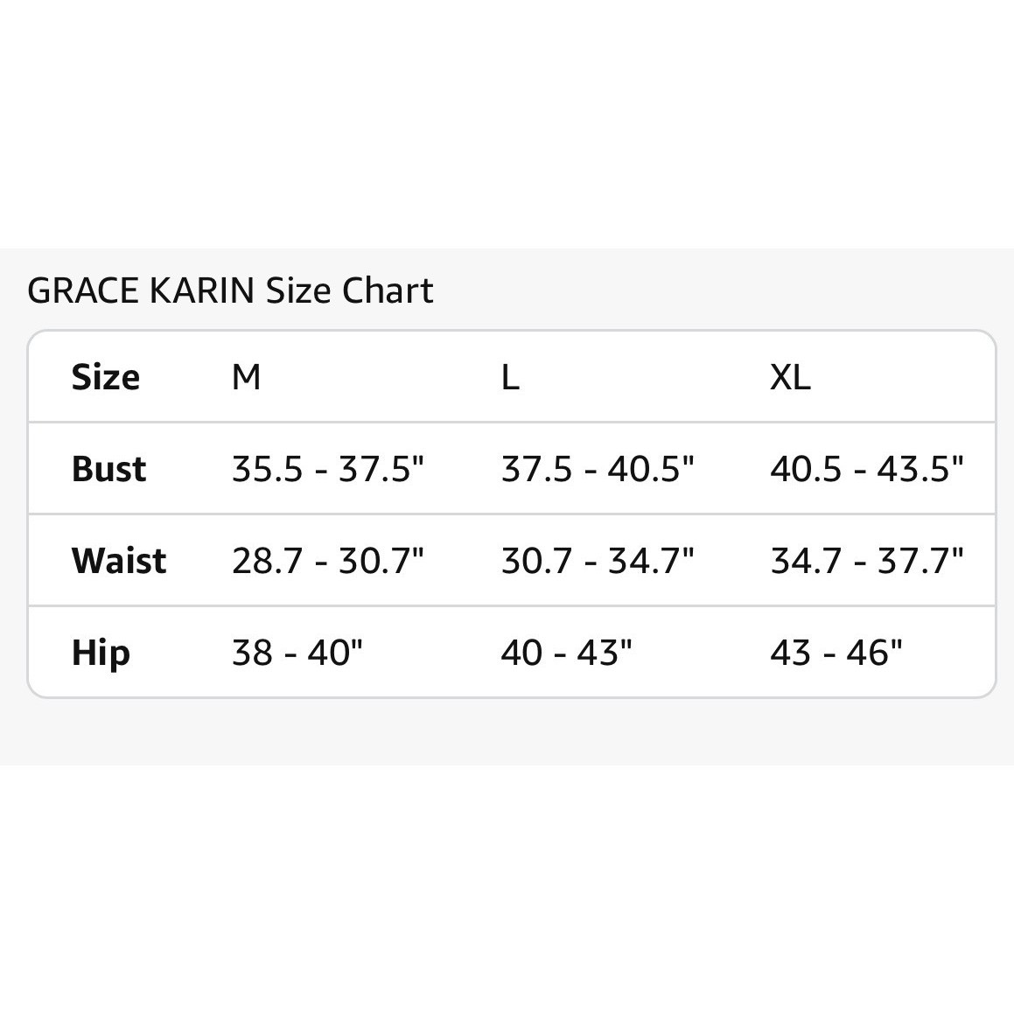Click the M size column header
Image resolution: width=1014 pixels, height=1014 pixels.
click(x=247, y=377)
